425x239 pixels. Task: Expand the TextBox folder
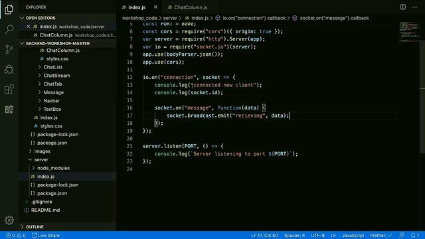coord(52,109)
